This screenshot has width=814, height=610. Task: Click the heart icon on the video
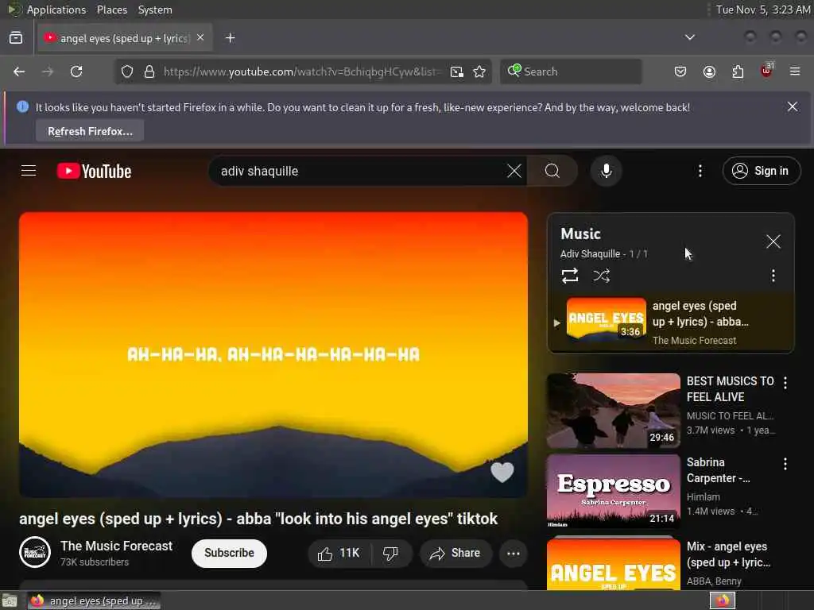coord(502,472)
